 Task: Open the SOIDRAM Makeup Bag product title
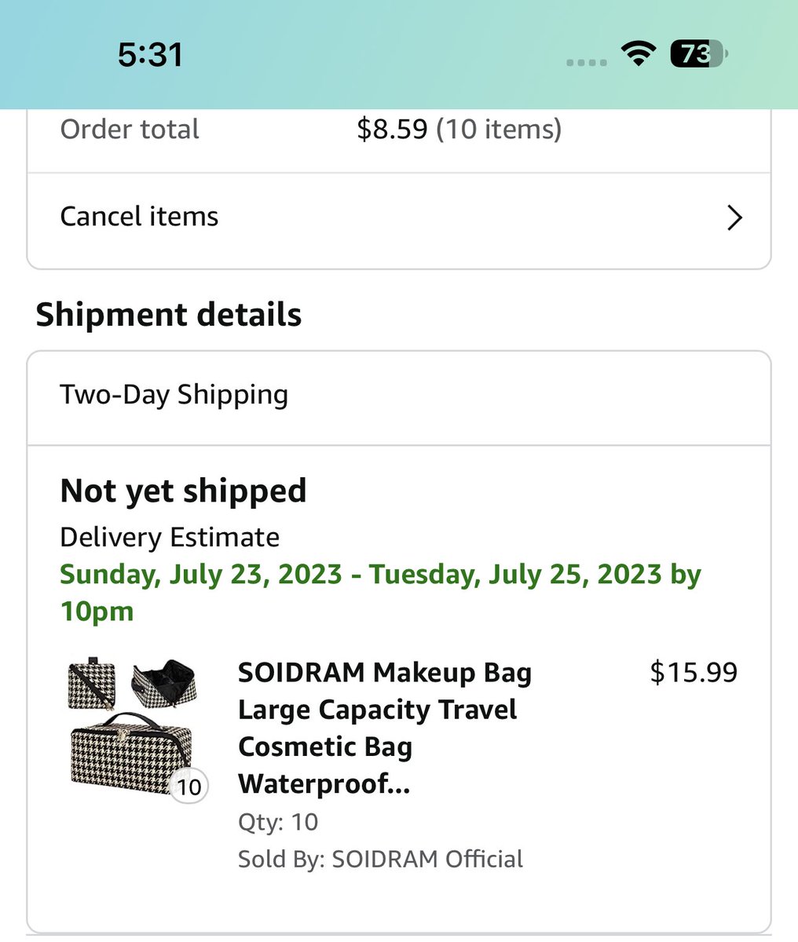[385, 728]
